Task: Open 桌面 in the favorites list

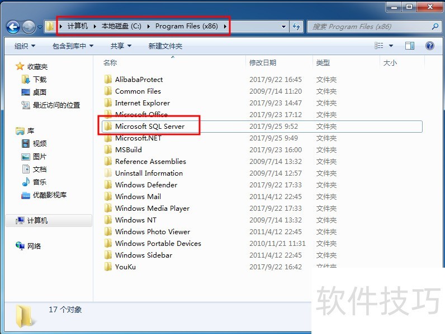Action: pos(34,92)
